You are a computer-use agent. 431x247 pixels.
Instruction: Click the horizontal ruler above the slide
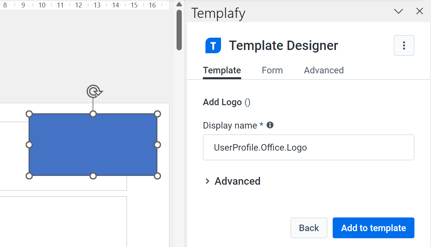(84, 5)
